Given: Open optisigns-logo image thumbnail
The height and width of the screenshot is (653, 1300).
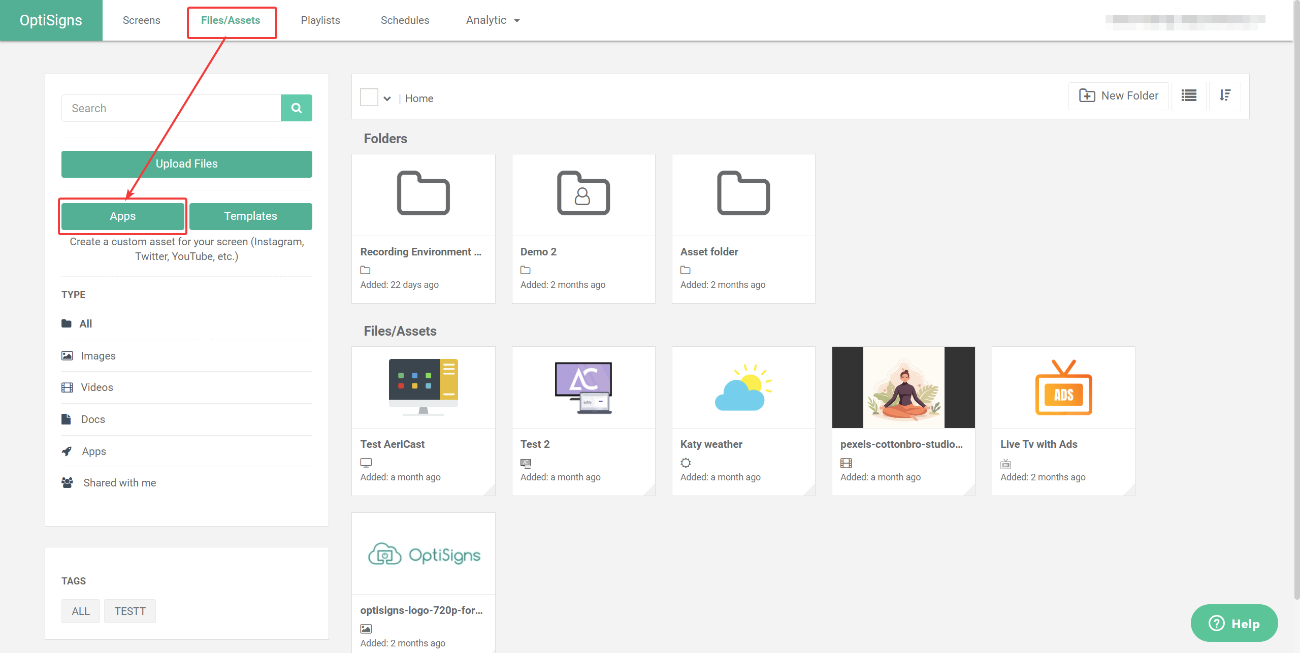Looking at the screenshot, I should (x=423, y=553).
